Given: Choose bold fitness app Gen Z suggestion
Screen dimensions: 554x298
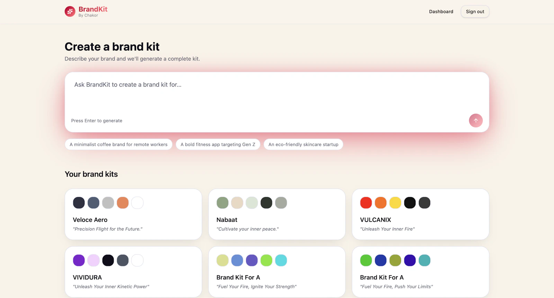Looking at the screenshot, I should [218, 145].
